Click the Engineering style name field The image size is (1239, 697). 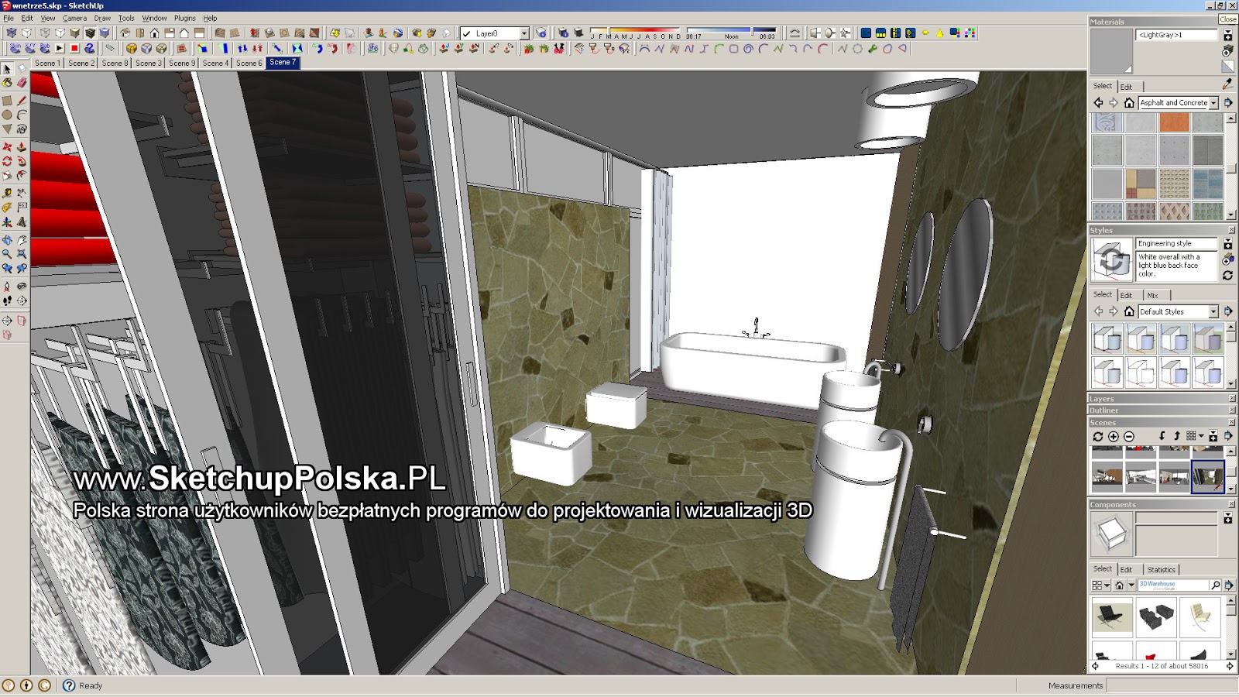point(1176,243)
